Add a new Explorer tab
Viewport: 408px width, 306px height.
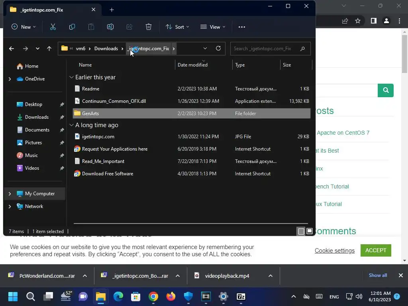pos(112,10)
